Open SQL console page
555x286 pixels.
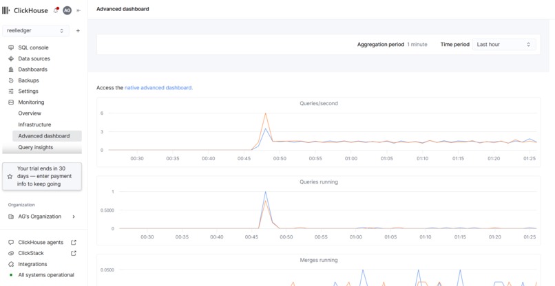(x=33, y=47)
